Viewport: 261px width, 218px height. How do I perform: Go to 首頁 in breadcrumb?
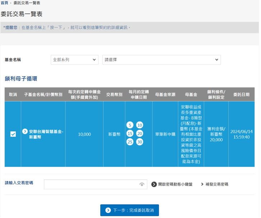[4, 3]
